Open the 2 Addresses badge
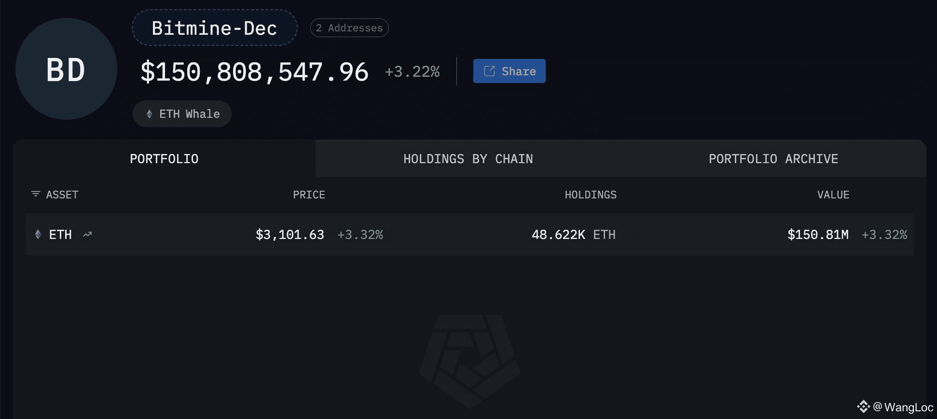 coord(349,28)
